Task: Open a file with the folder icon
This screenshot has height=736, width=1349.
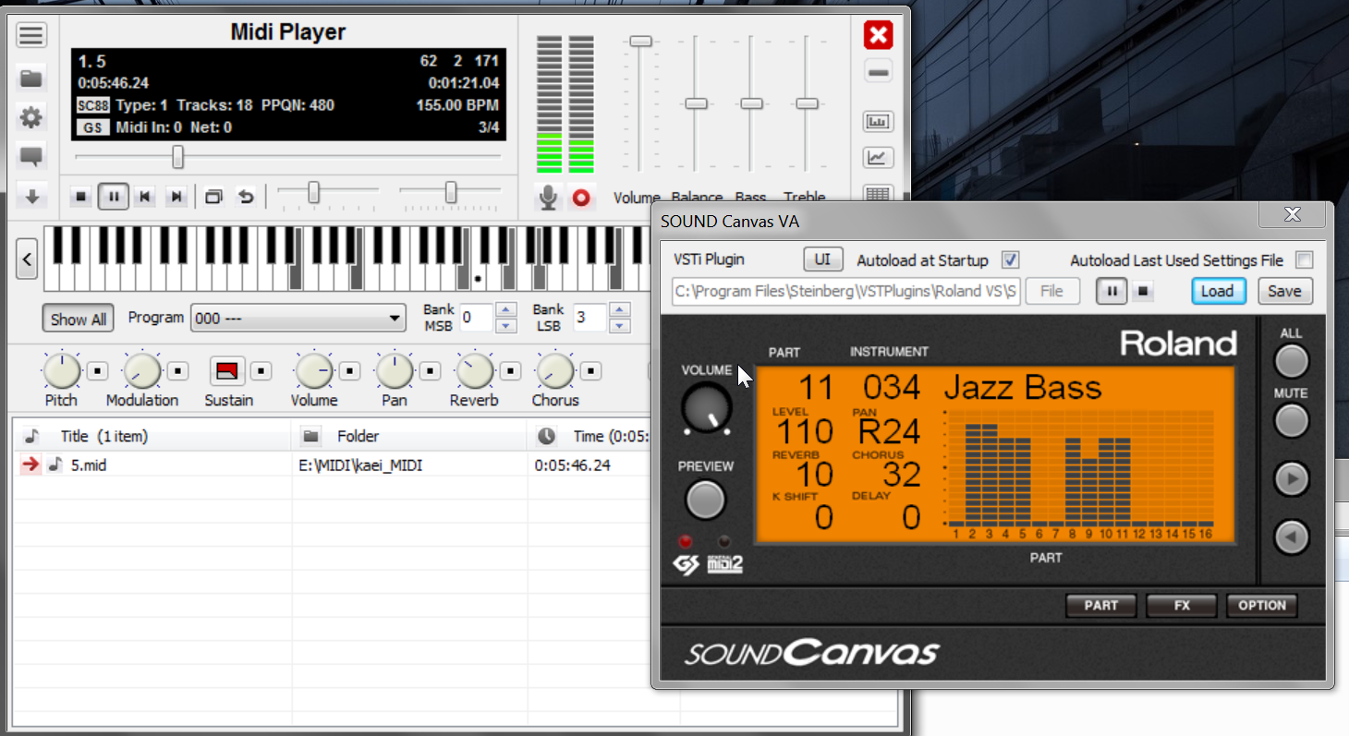Action: (x=30, y=78)
